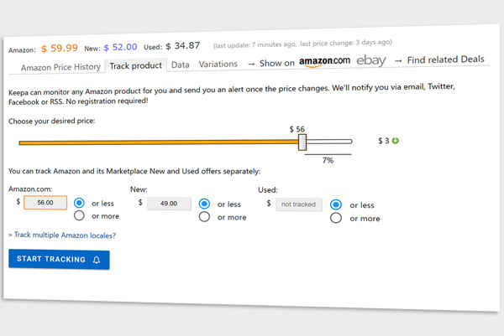This screenshot has width=504, height=336.
Task: Select Amazon.com 'or more' radio button
Action: pos(79,215)
